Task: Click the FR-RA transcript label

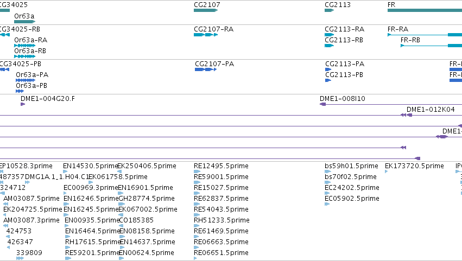Action: click(398, 29)
